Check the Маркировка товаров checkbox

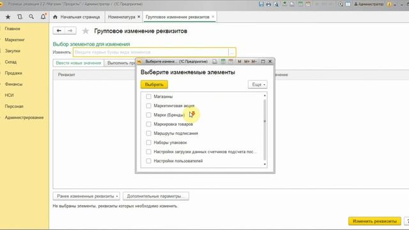pyautogui.click(x=148, y=124)
